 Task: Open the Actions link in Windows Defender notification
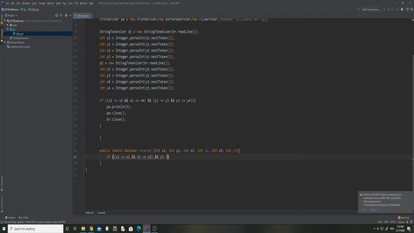(x=374, y=210)
